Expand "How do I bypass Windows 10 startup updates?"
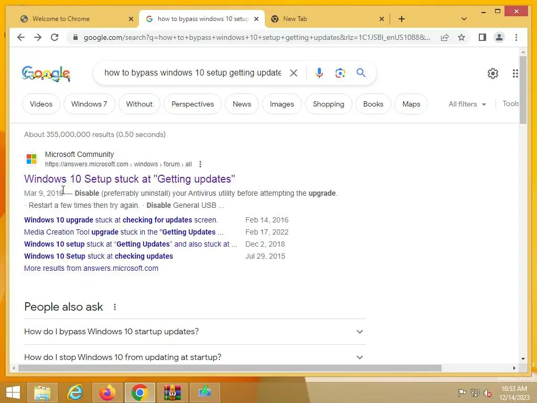Image resolution: width=537 pixels, height=403 pixels. point(195,332)
